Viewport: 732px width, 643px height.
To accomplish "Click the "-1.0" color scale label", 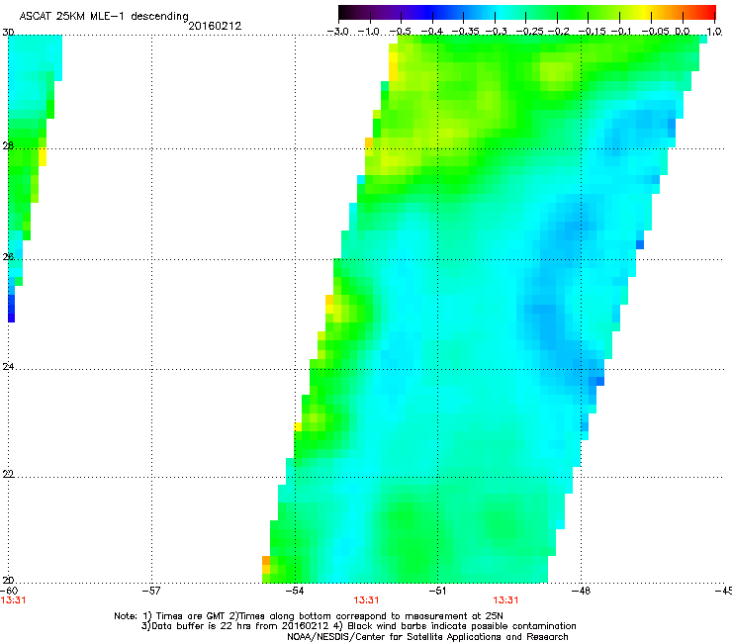I will pyautogui.click(x=369, y=32).
